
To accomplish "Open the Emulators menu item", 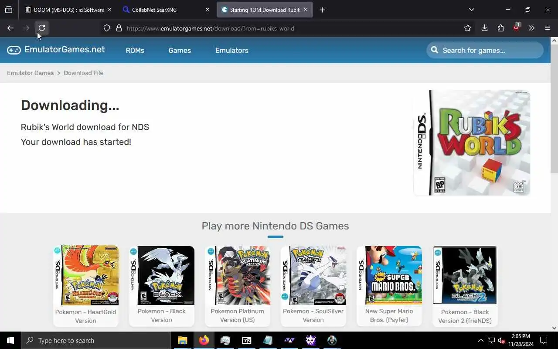I will coord(231,50).
